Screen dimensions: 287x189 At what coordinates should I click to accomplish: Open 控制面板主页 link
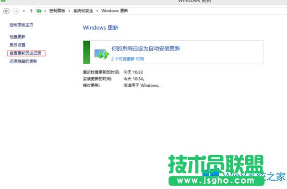click(21, 25)
